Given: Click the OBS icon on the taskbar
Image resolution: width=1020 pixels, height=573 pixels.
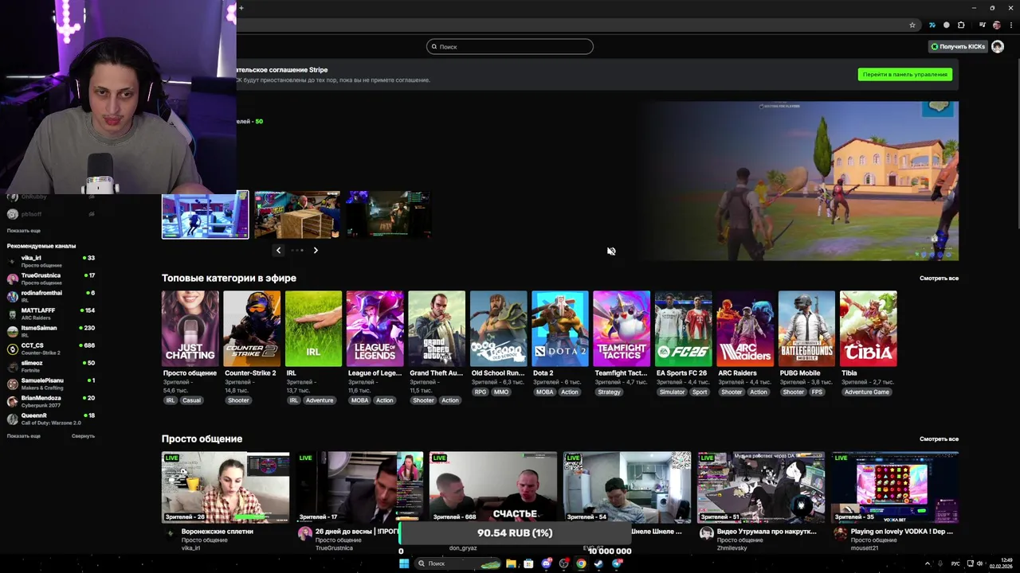Looking at the screenshot, I should (x=563, y=563).
